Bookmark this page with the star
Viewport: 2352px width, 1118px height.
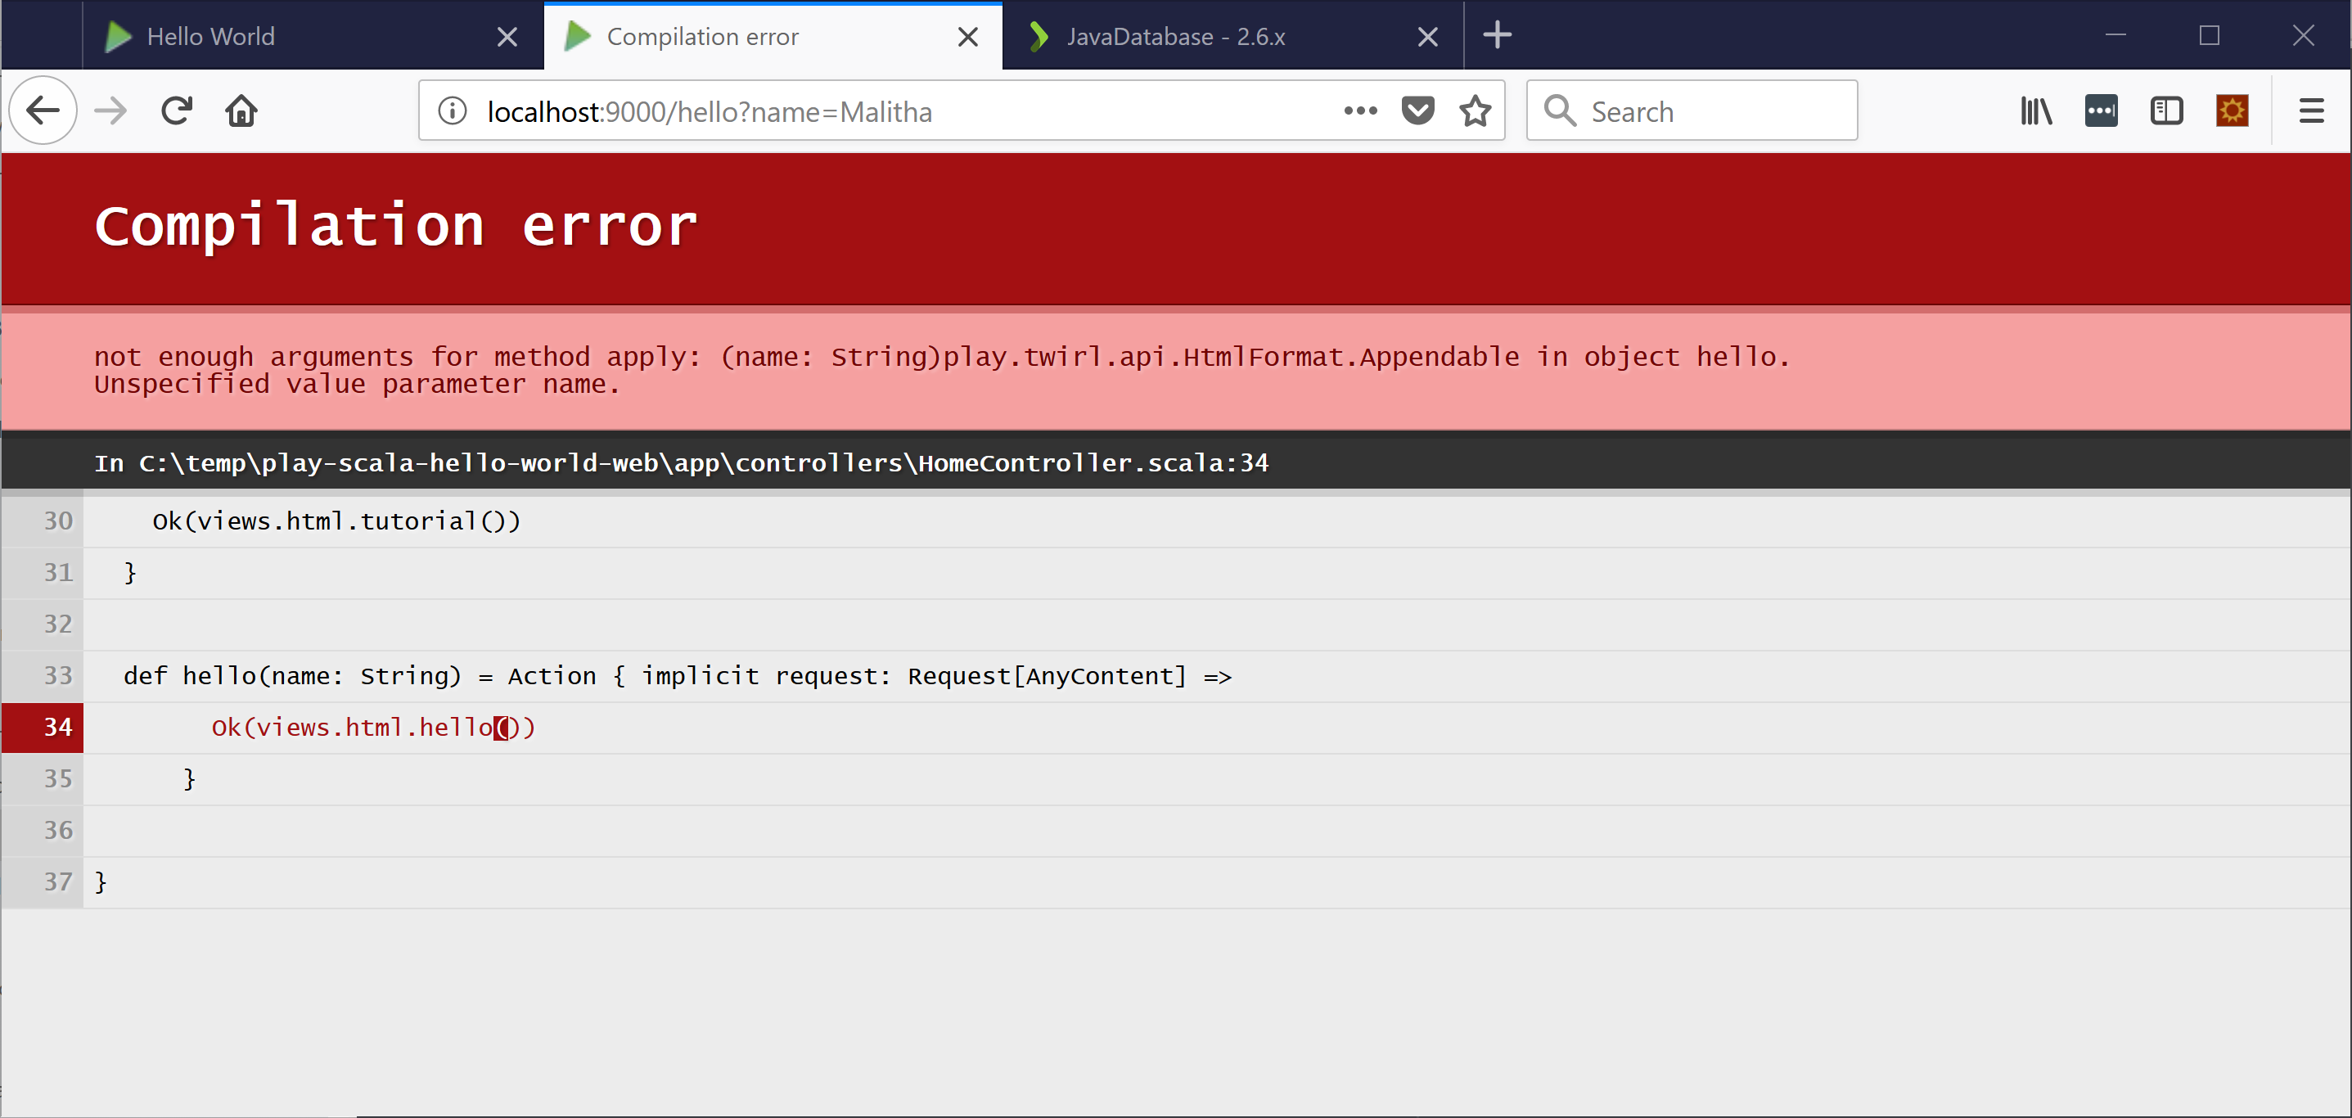pos(1475,110)
